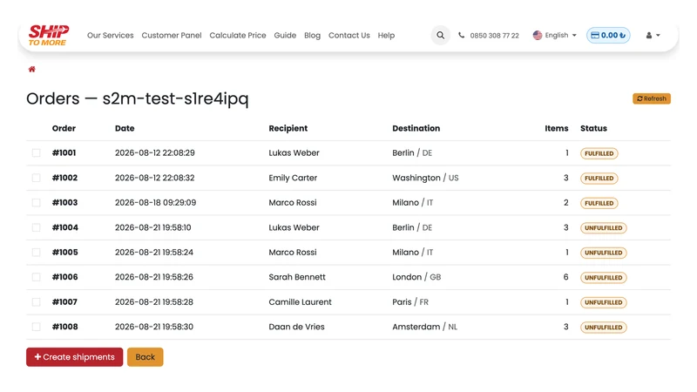
Task: Click recipient Daan de Vries
Action: tap(296, 327)
